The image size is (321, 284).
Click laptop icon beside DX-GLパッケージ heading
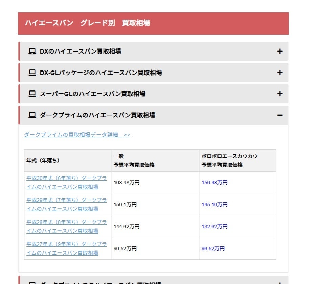click(x=32, y=73)
